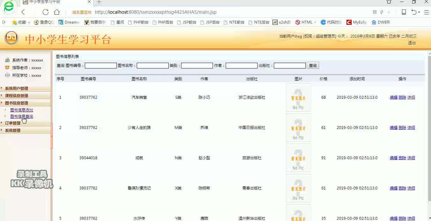This screenshot has height=221, width=431.
Task: Open 代码对比 bookmark
Action: click(332, 22)
